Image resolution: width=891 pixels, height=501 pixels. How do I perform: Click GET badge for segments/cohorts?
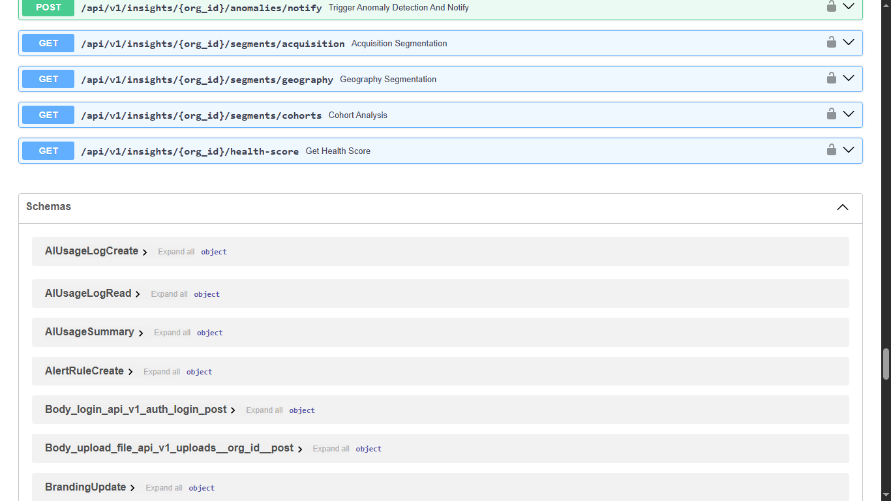tap(48, 115)
